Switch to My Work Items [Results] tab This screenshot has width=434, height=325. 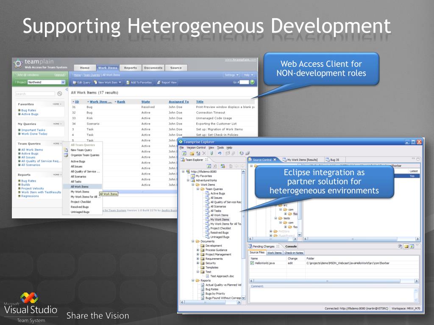click(x=300, y=160)
